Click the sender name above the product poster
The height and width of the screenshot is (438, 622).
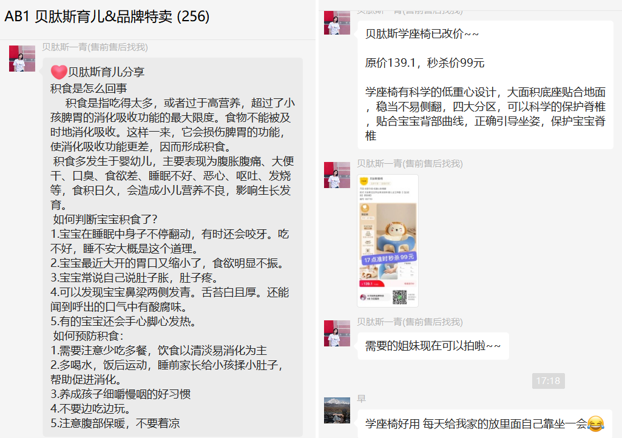click(410, 163)
